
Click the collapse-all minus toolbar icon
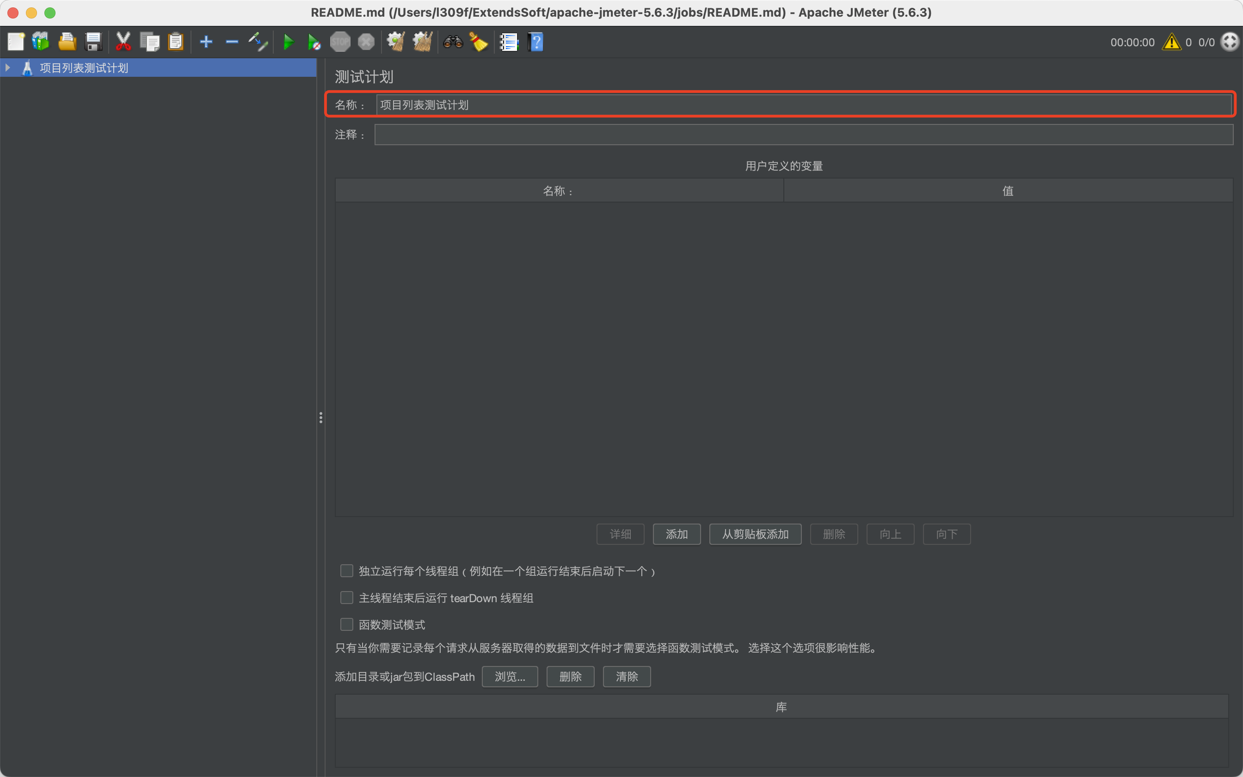[232, 42]
